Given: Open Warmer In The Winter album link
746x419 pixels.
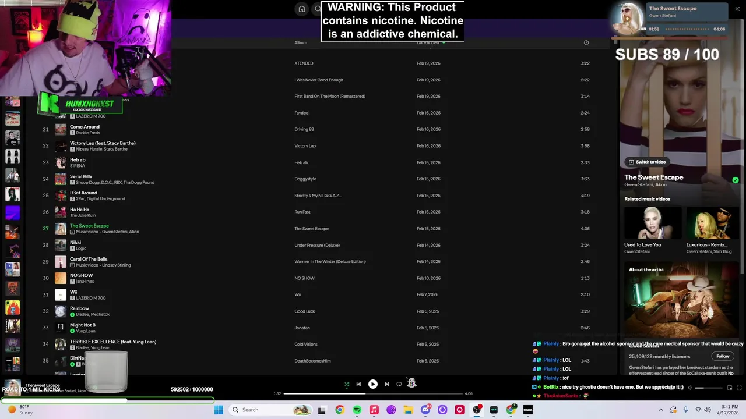Looking at the screenshot, I should (x=330, y=261).
